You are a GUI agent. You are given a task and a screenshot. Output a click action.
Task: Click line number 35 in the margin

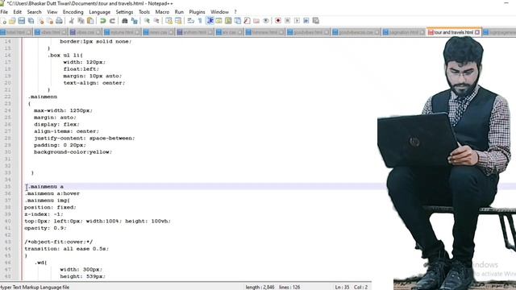(x=7, y=186)
